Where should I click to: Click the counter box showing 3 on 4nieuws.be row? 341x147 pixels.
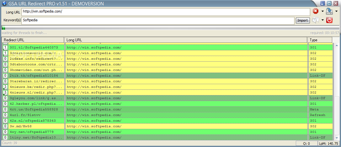pos(5,87)
